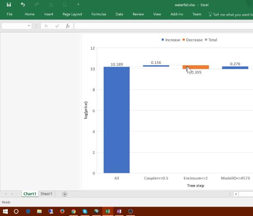The image size is (253, 216).
Task: Open Customize Quick Access Toolbar dropdown arrow
Action: click(x=78, y=5)
